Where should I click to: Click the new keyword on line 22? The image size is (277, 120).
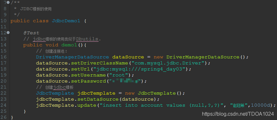130,93
